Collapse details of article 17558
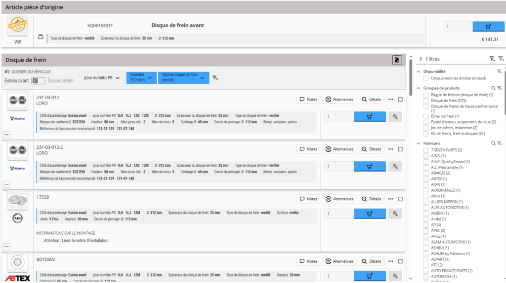 coord(7,247)
